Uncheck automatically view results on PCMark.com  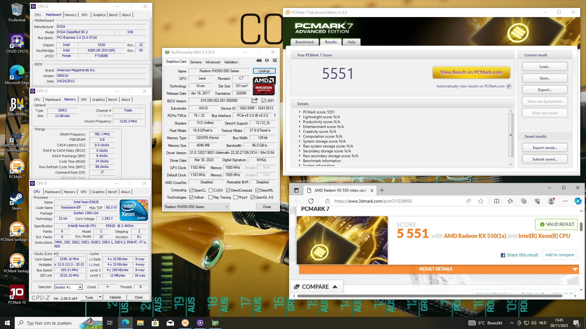[509, 86]
